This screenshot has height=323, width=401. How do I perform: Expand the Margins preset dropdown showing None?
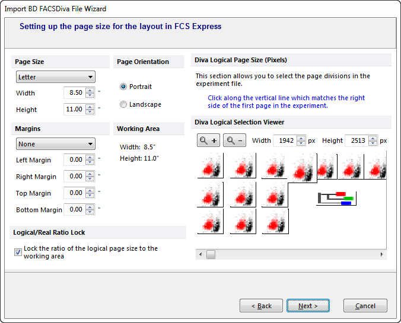(55, 144)
